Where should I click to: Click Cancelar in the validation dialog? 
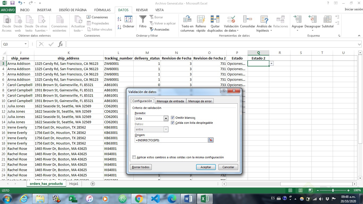point(228,167)
